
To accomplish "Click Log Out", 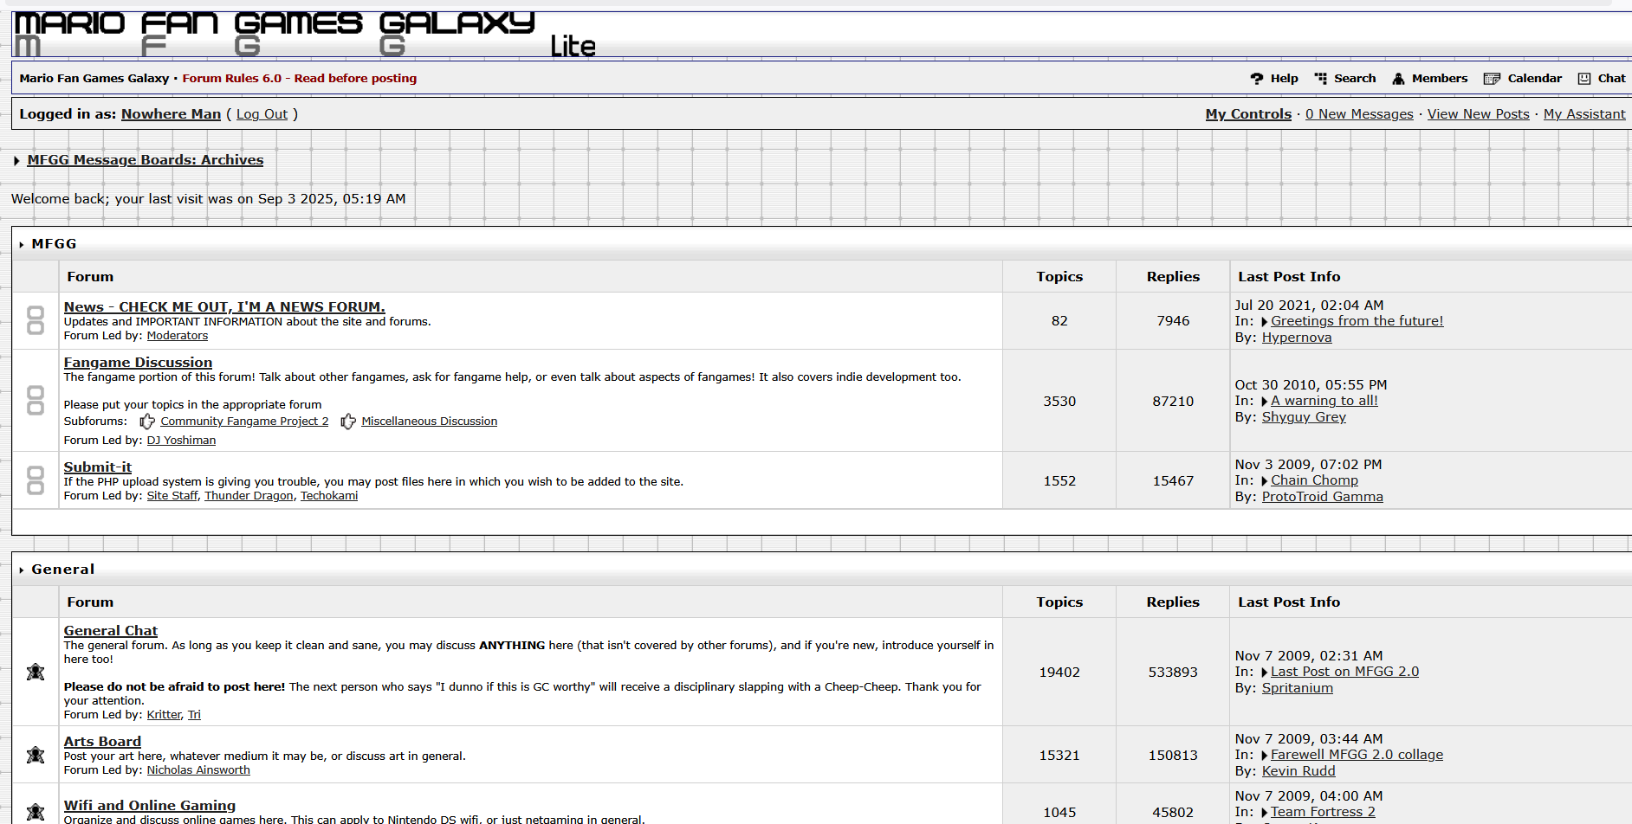I will [x=262, y=114].
